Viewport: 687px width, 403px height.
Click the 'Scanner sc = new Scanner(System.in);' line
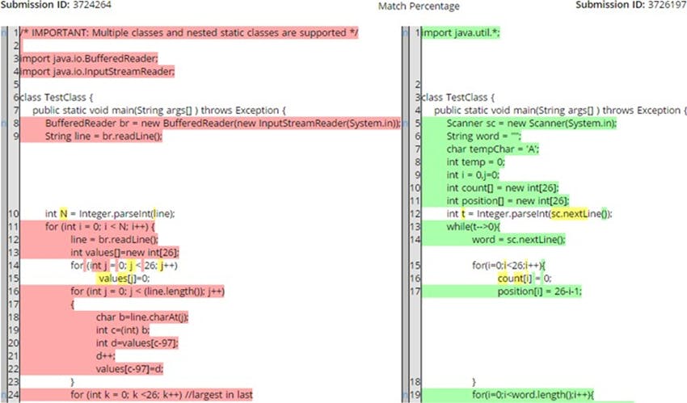tap(532, 124)
